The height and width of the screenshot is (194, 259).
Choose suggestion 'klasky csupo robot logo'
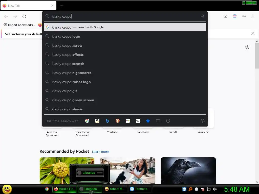click(125, 82)
